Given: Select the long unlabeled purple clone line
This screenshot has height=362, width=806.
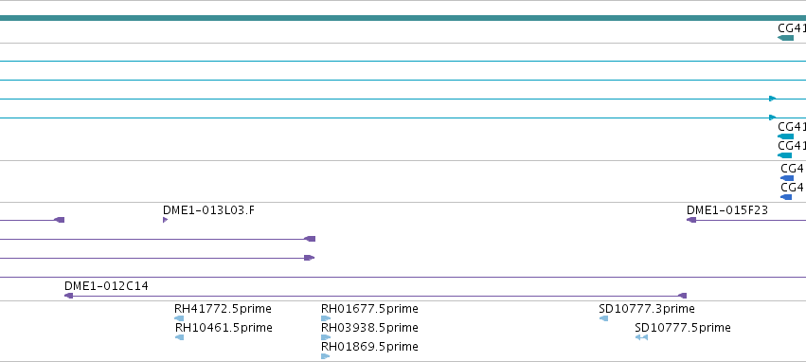Looking at the screenshot, I should click(403, 277).
